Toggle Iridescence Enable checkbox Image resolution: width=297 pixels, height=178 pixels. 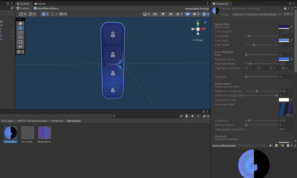(281, 86)
